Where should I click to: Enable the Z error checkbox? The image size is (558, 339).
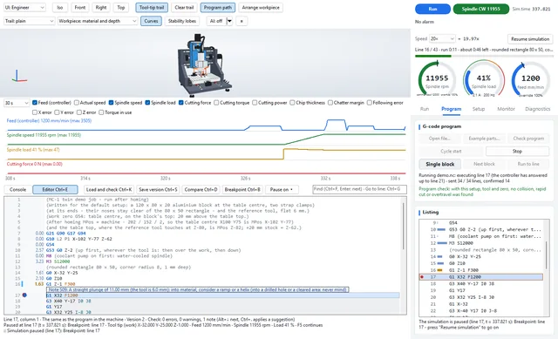coord(79,112)
